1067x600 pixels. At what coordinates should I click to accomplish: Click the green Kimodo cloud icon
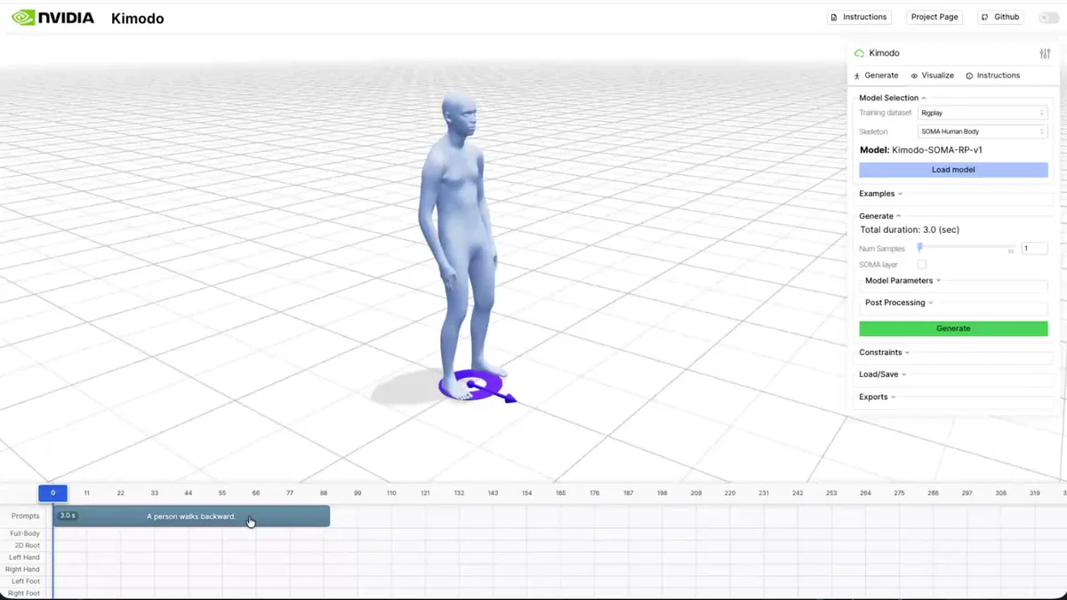(x=859, y=53)
